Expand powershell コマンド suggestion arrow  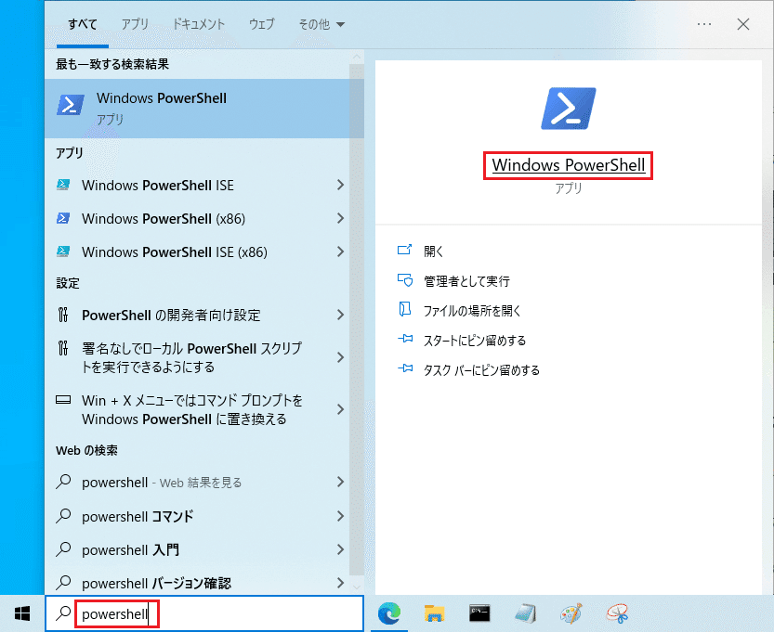(x=340, y=516)
